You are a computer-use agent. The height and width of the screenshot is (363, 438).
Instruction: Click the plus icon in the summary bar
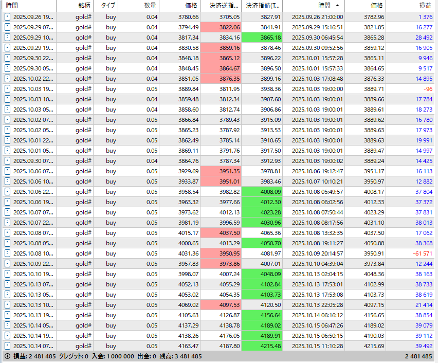[8, 356]
